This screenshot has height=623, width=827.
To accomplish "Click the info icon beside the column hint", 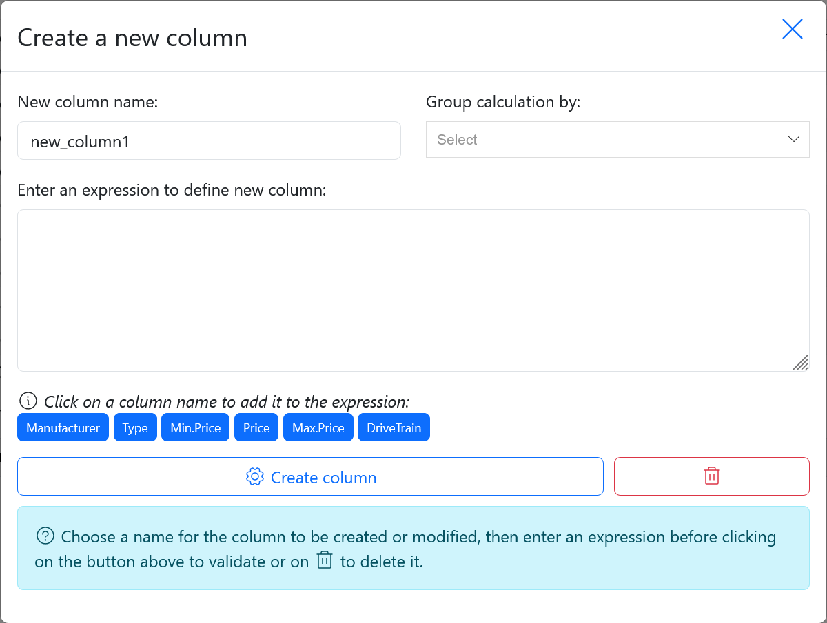I will pyautogui.click(x=28, y=401).
